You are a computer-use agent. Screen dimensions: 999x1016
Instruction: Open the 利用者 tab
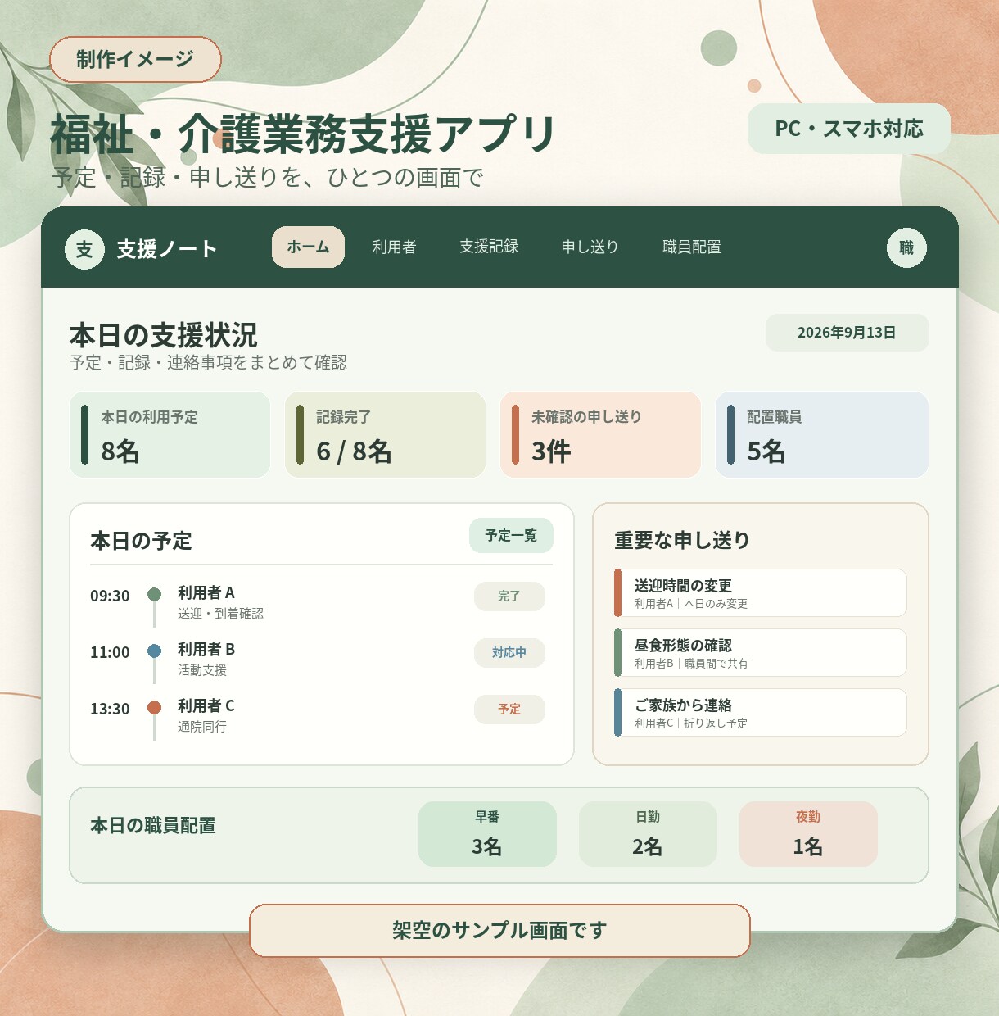pyautogui.click(x=395, y=247)
